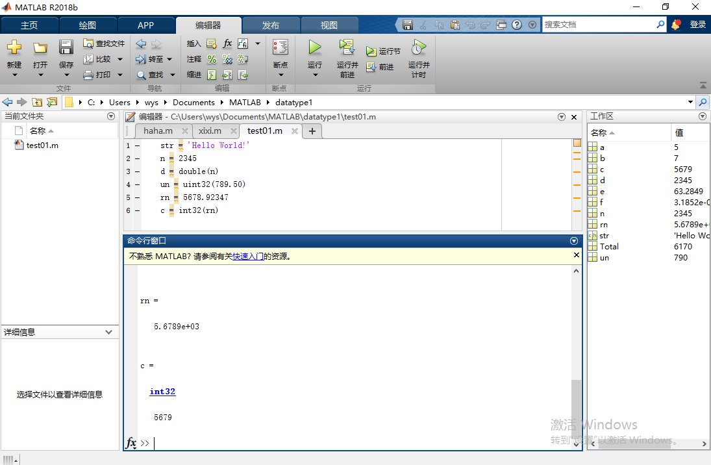711x465 pixels.
Task: Add a new editor tab with plus button
Action: click(312, 131)
